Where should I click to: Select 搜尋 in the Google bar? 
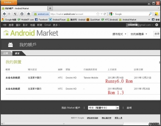tap(11, 25)
